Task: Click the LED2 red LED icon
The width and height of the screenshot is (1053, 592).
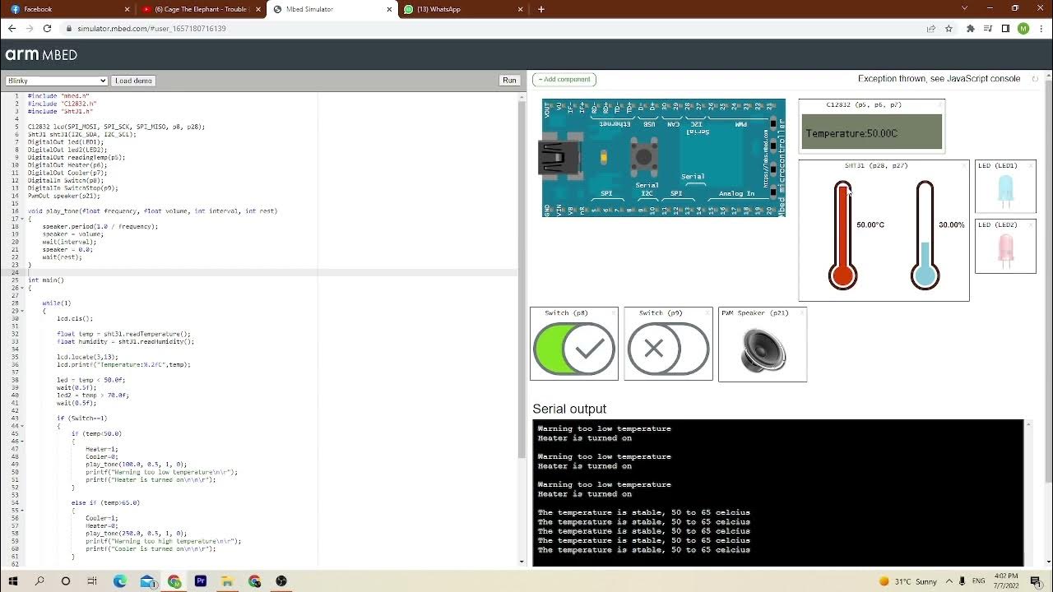Action: 1005,250
